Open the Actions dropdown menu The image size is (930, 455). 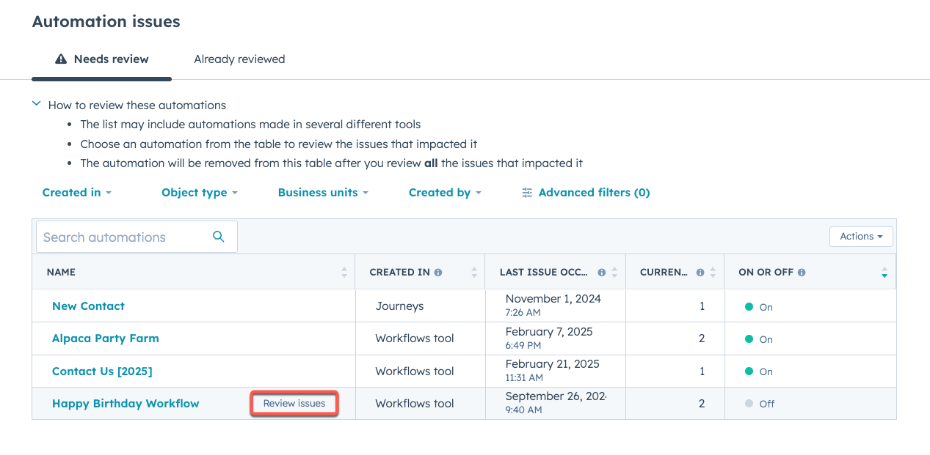861,236
